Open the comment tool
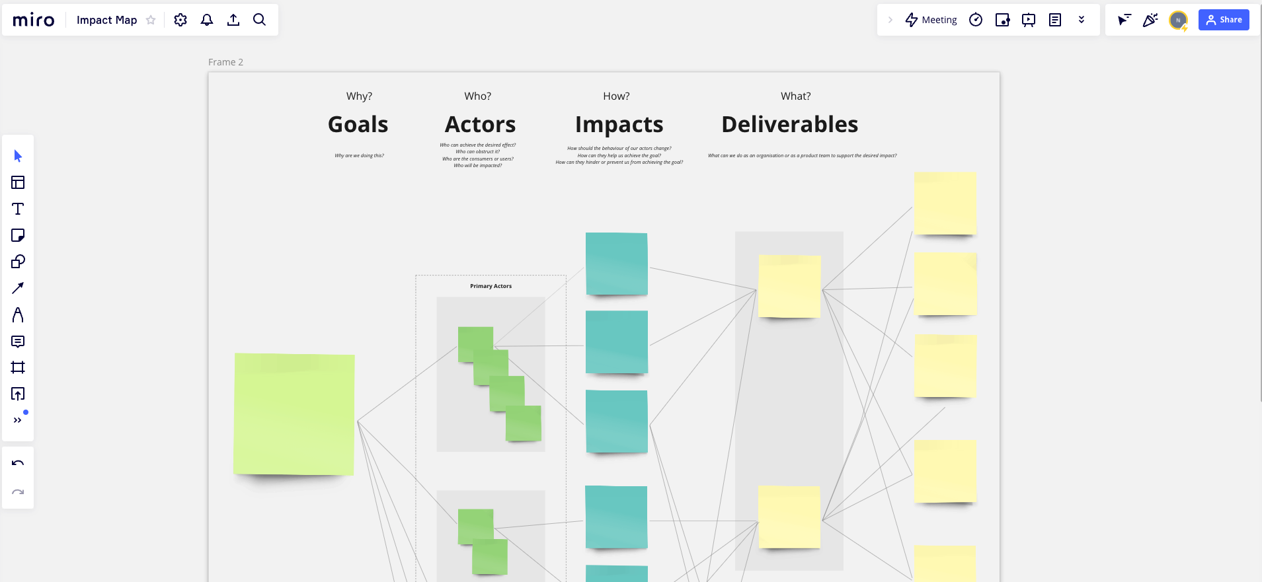The image size is (1262, 582). point(18,341)
